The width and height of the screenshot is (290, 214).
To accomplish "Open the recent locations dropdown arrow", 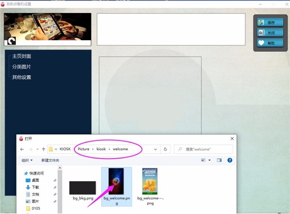I will click(x=38, y=149).
